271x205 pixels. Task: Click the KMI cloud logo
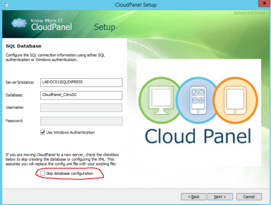(19, 23)
